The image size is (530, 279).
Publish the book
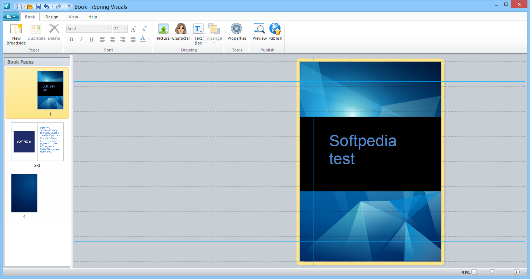tap(275, 32)
